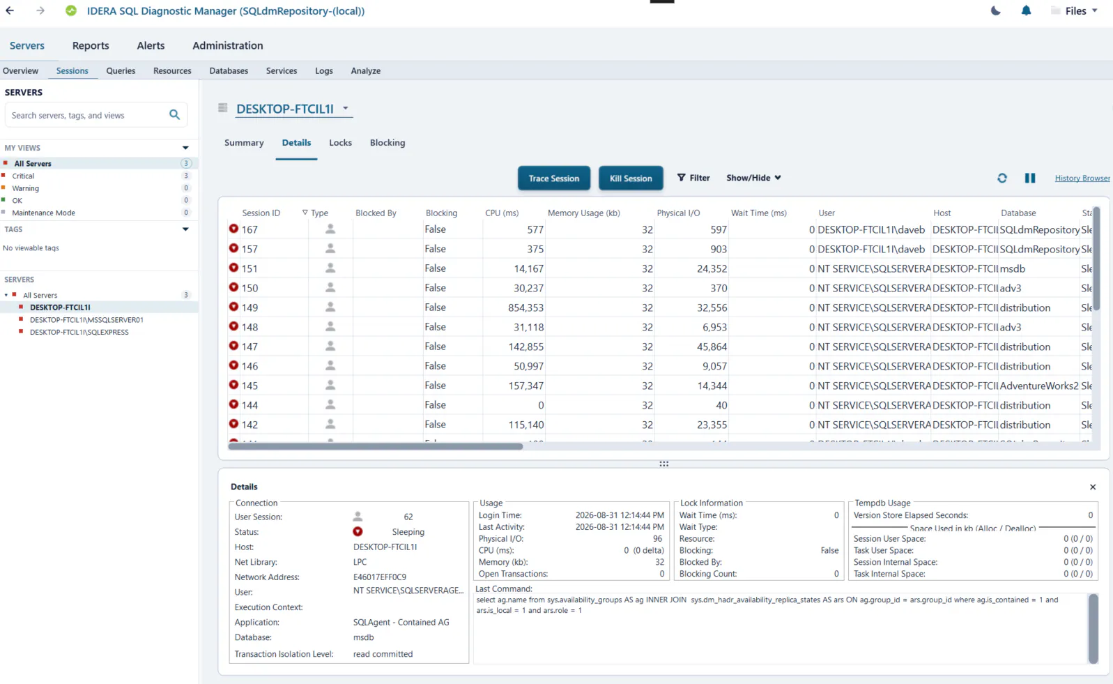Click the Sleeping status icon in Details
The height and width of the screenshot is (684, 1113).
pyautogui.click(x=358, y=531)
